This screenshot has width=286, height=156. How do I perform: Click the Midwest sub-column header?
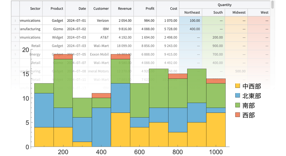pos(236,12)
